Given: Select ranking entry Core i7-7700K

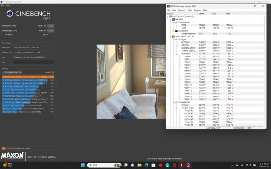Looking at the screenshot, I should pos(28,87).
